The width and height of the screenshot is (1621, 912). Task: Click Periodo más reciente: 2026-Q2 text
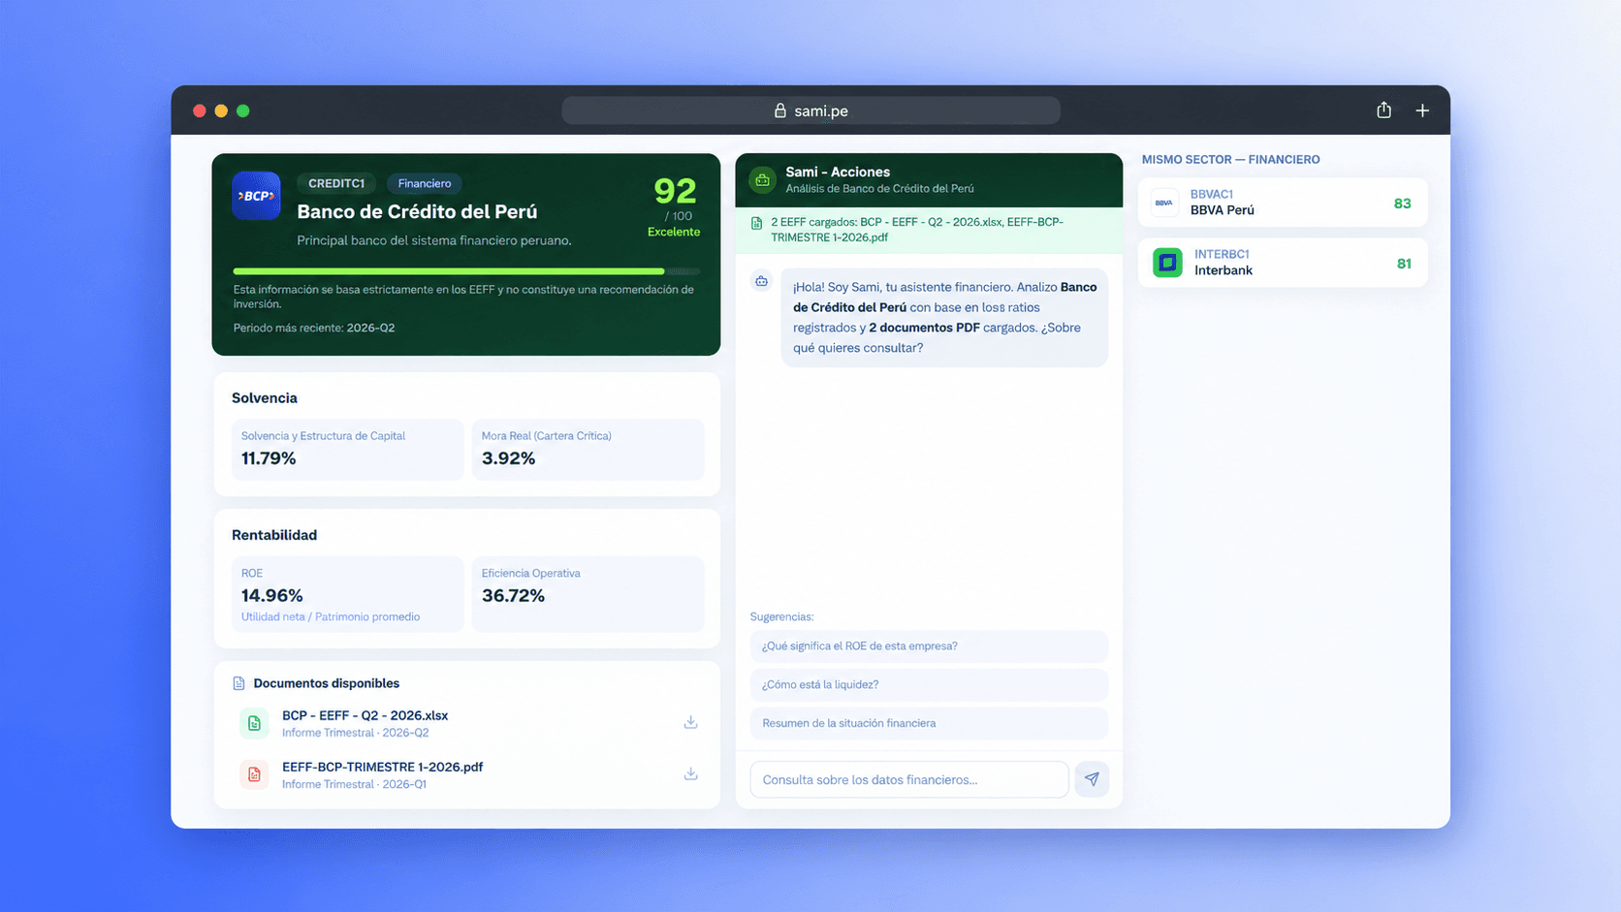pos(313,328)
